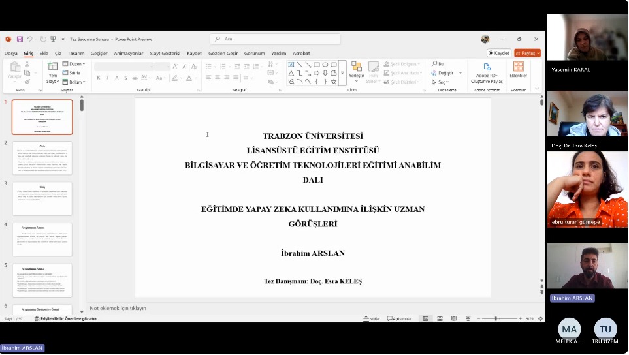Open font color A swatch
The image size is (629, 355).
tap(189, 78)
